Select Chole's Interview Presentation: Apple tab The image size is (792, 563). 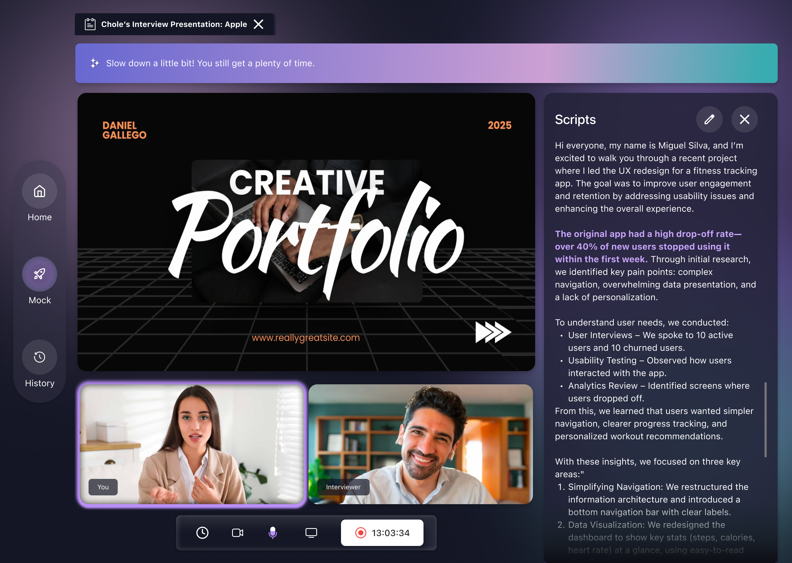pos(175,24)
